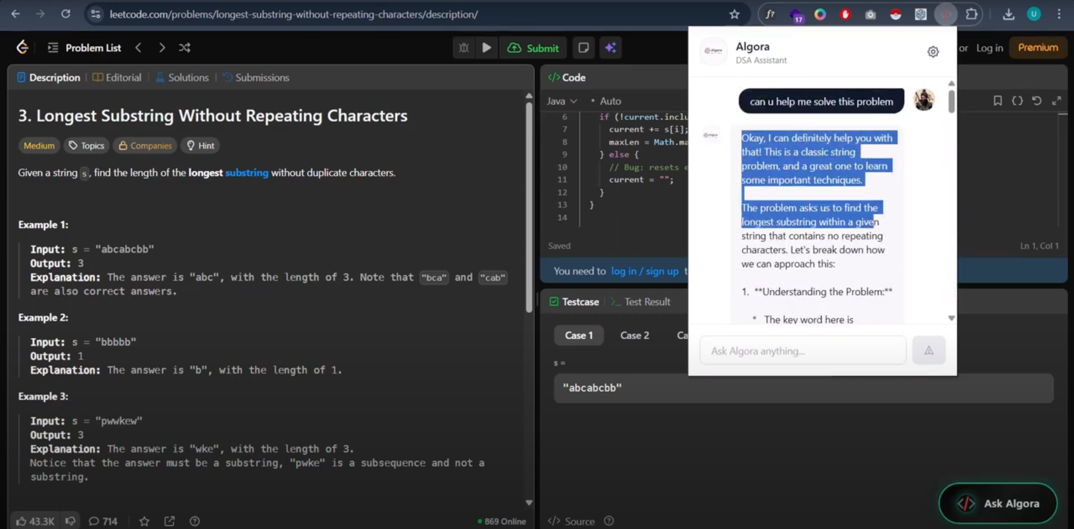Click the debug bug icon
This screenshot has width=1074, height=529.
(x=464, y=48)
